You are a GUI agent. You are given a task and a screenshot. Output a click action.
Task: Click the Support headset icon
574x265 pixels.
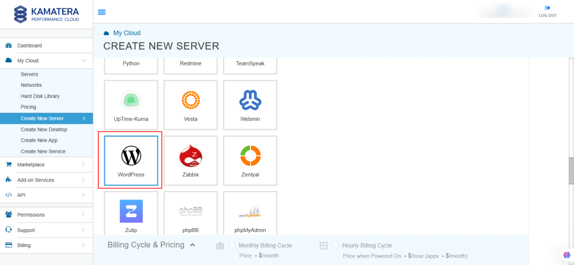tap(9, 230)
